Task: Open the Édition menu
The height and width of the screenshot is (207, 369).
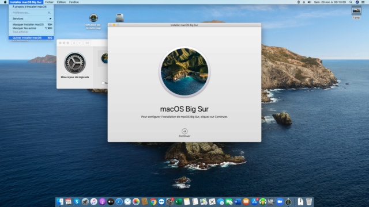Action: point(61,2)
